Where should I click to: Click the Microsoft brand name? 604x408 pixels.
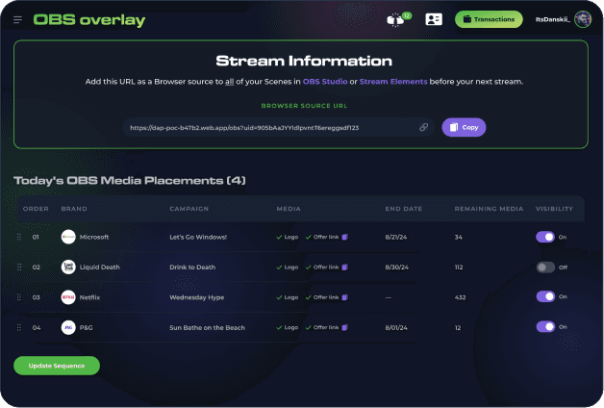tap(94, 237)
